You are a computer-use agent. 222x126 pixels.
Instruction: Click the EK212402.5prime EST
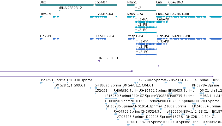point(137,83)
